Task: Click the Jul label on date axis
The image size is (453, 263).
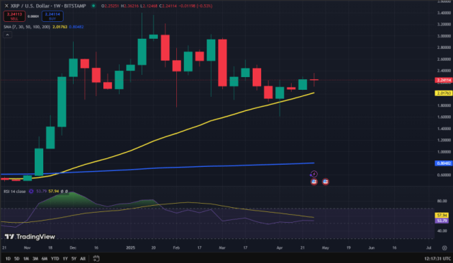Action: click(x=429, y=247)
